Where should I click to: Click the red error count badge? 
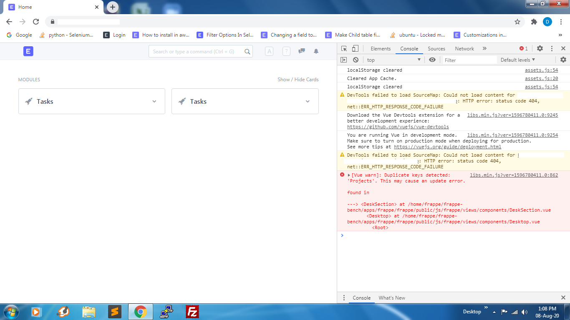(524, 49)
